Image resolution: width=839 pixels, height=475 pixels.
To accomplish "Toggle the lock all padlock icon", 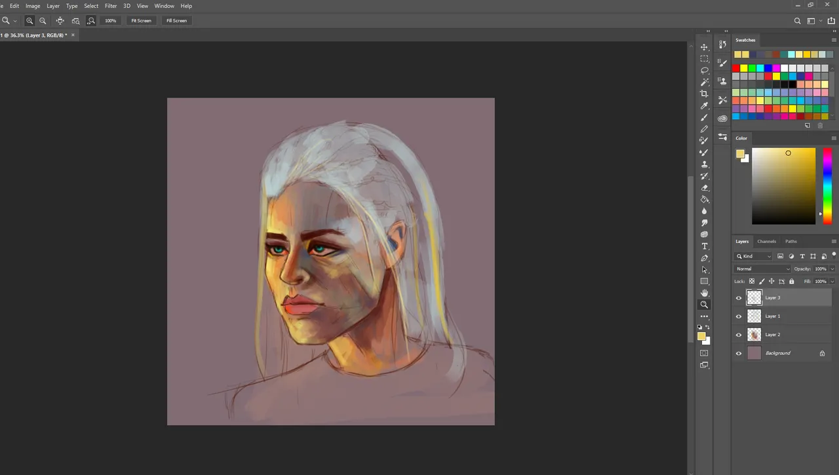I will pyautogui.click(x=791, y=281).
